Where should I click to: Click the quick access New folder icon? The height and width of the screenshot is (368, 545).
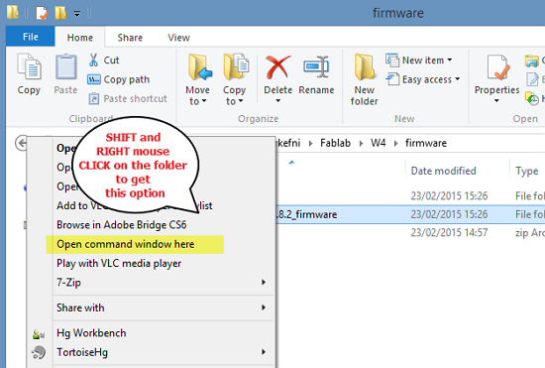60,13
